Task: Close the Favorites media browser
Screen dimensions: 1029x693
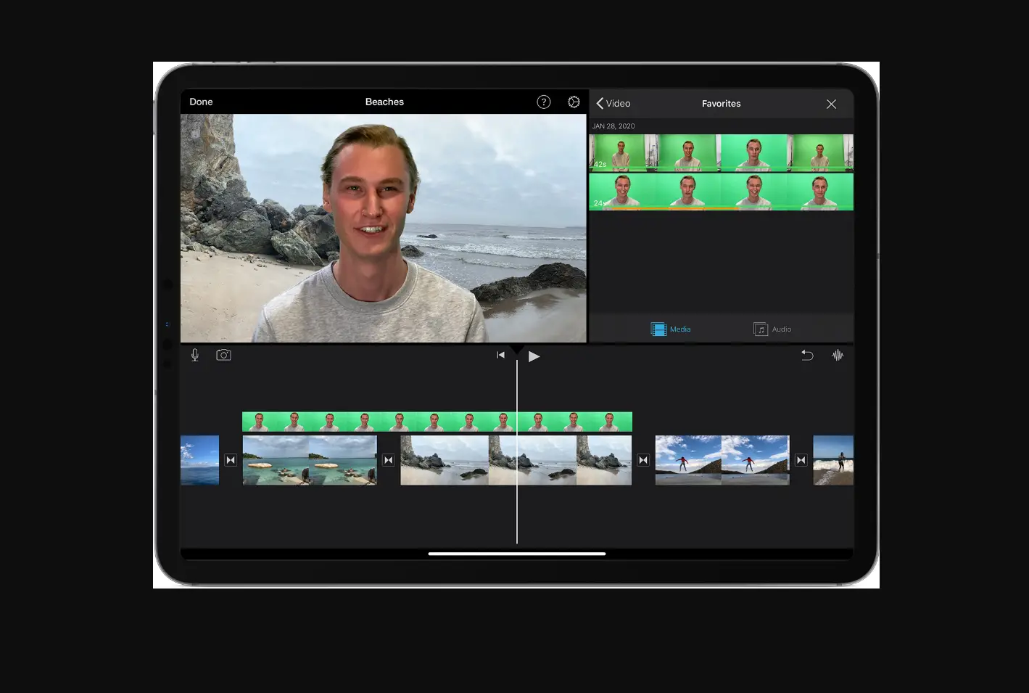Action: [x=831, y=104]
